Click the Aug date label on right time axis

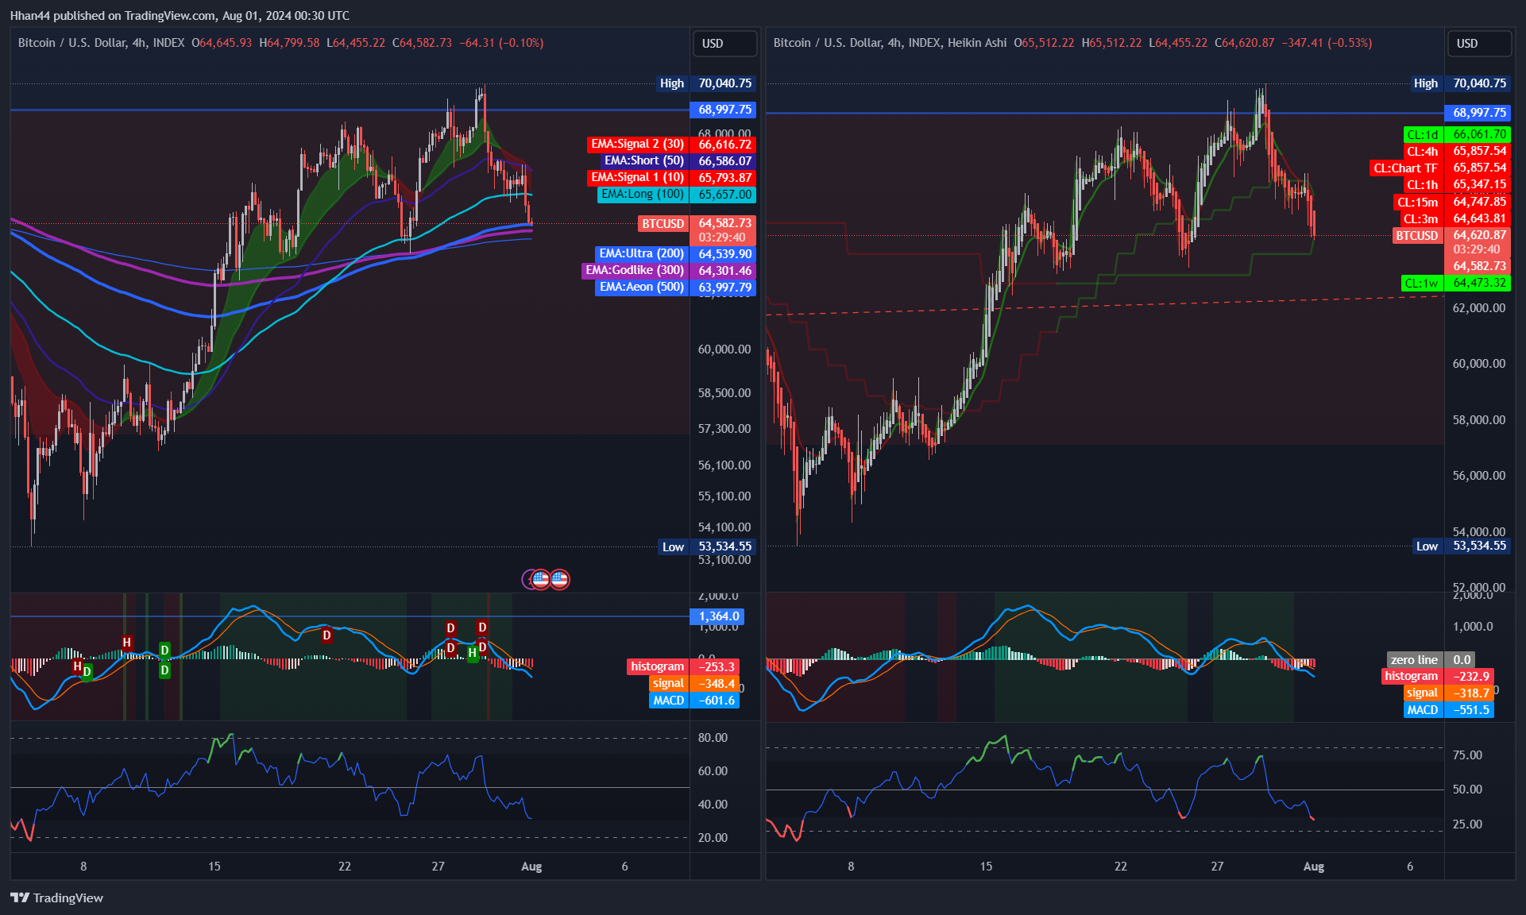click(x=1314, y=867)
